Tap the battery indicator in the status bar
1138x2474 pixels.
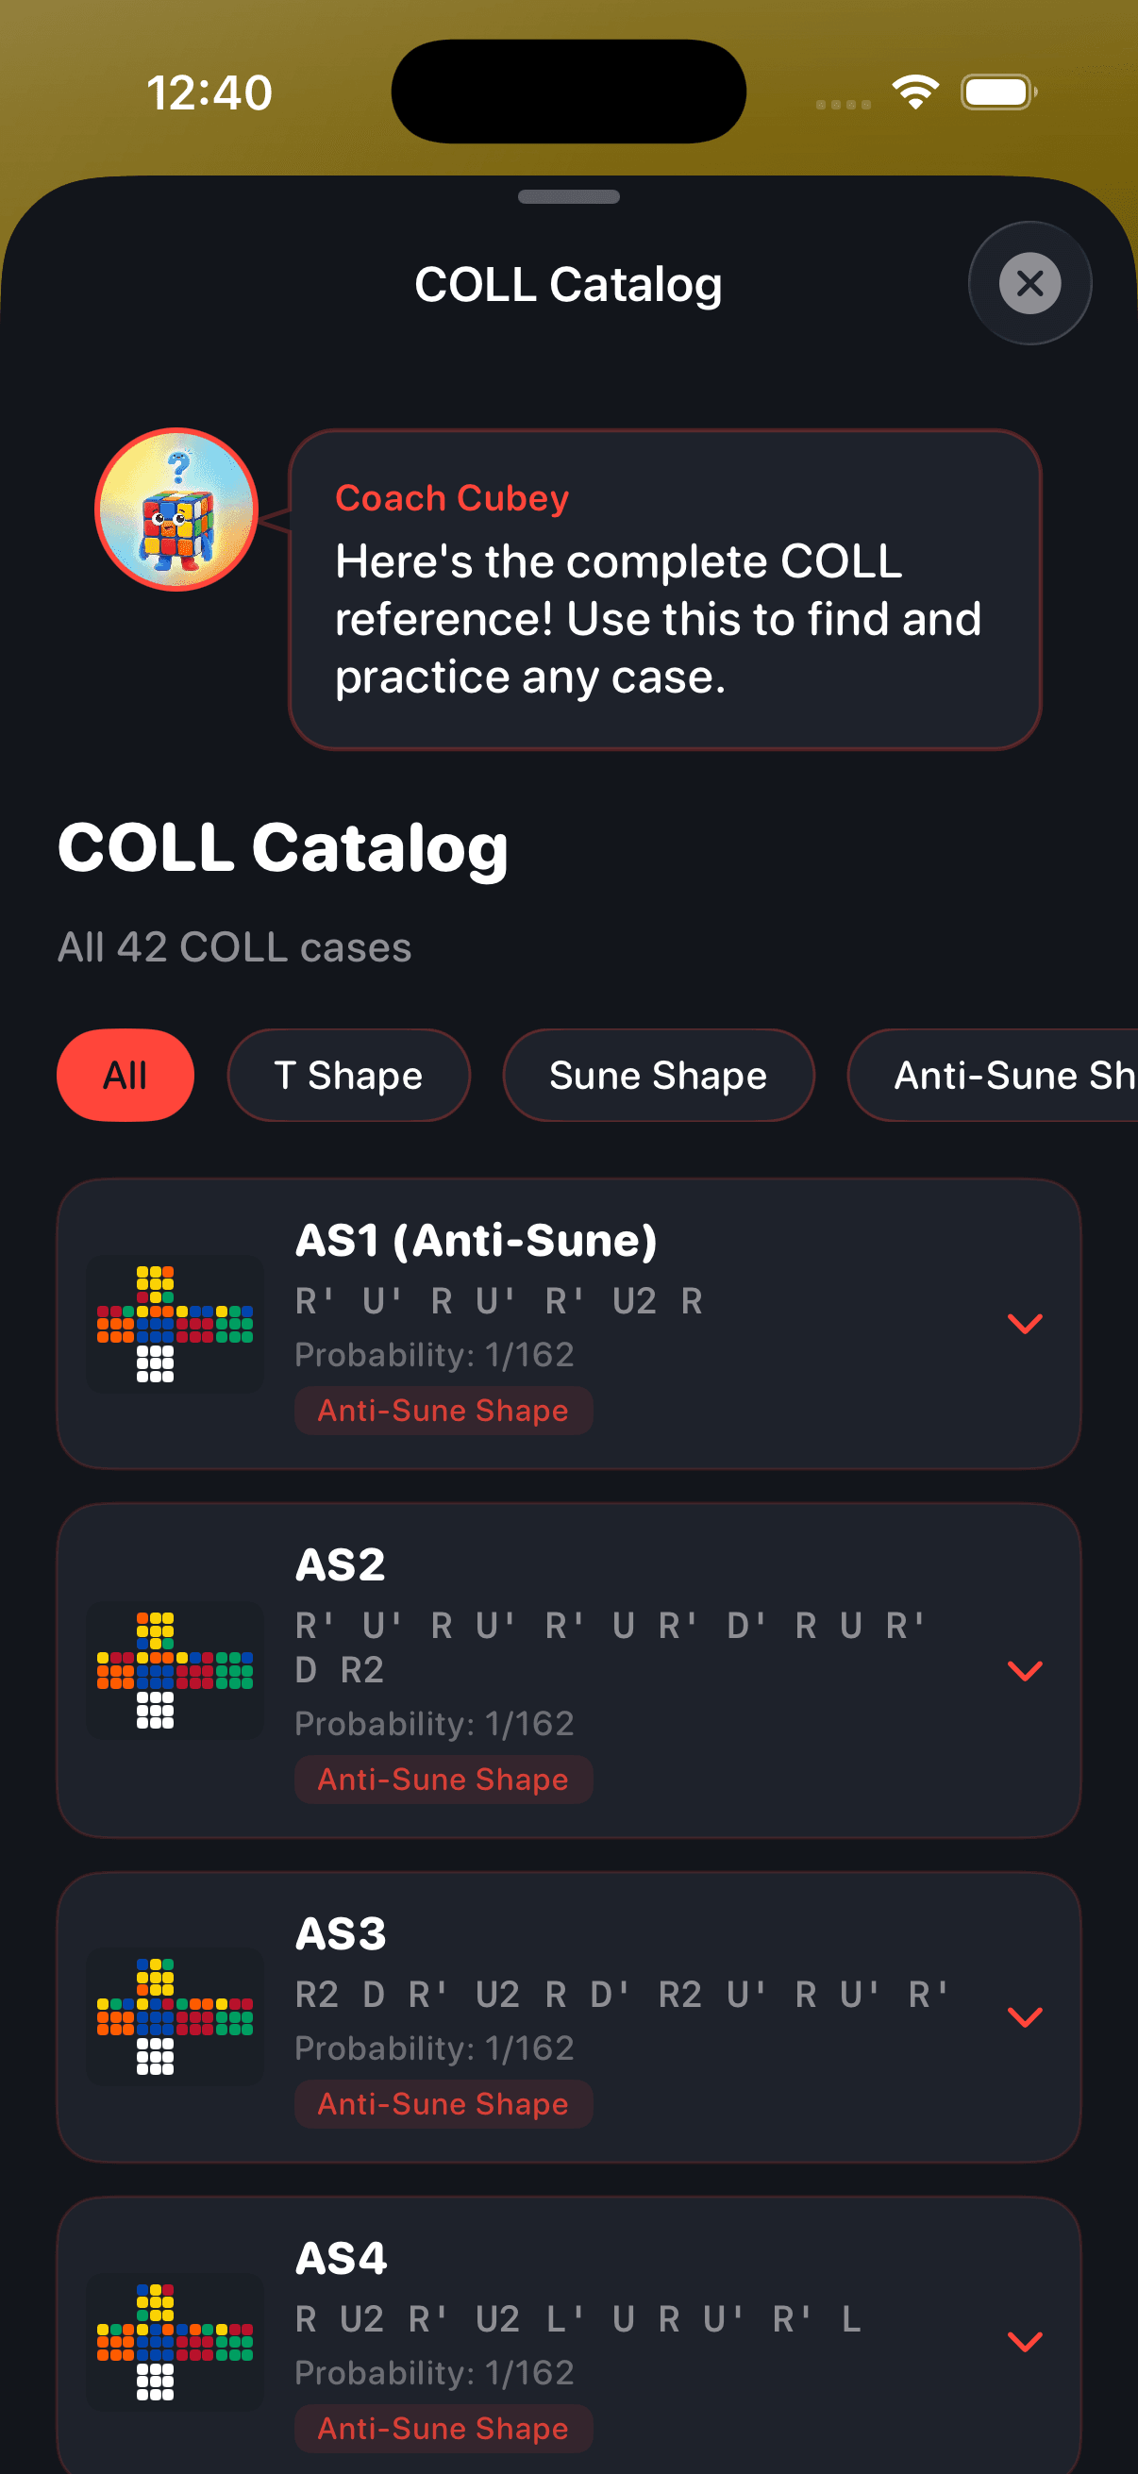996,92
